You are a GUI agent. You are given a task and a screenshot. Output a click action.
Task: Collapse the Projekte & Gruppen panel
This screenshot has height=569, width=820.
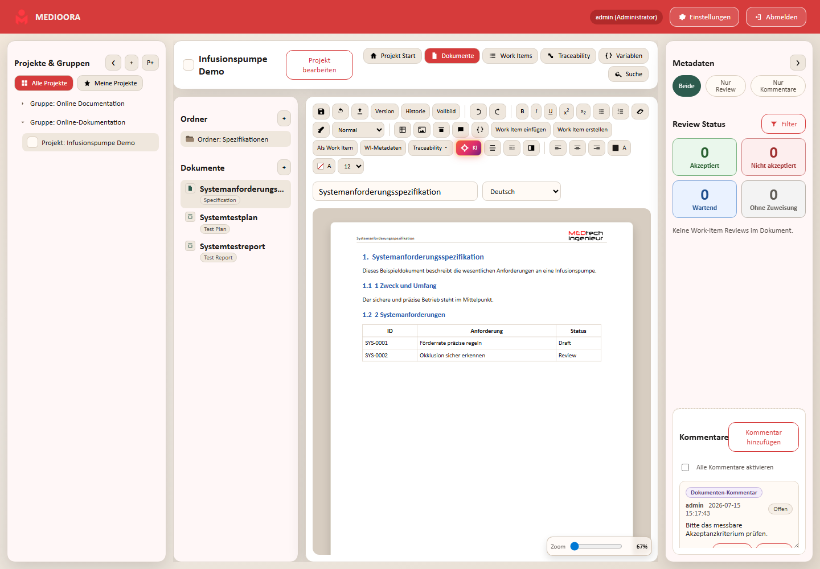coord(113,63)
